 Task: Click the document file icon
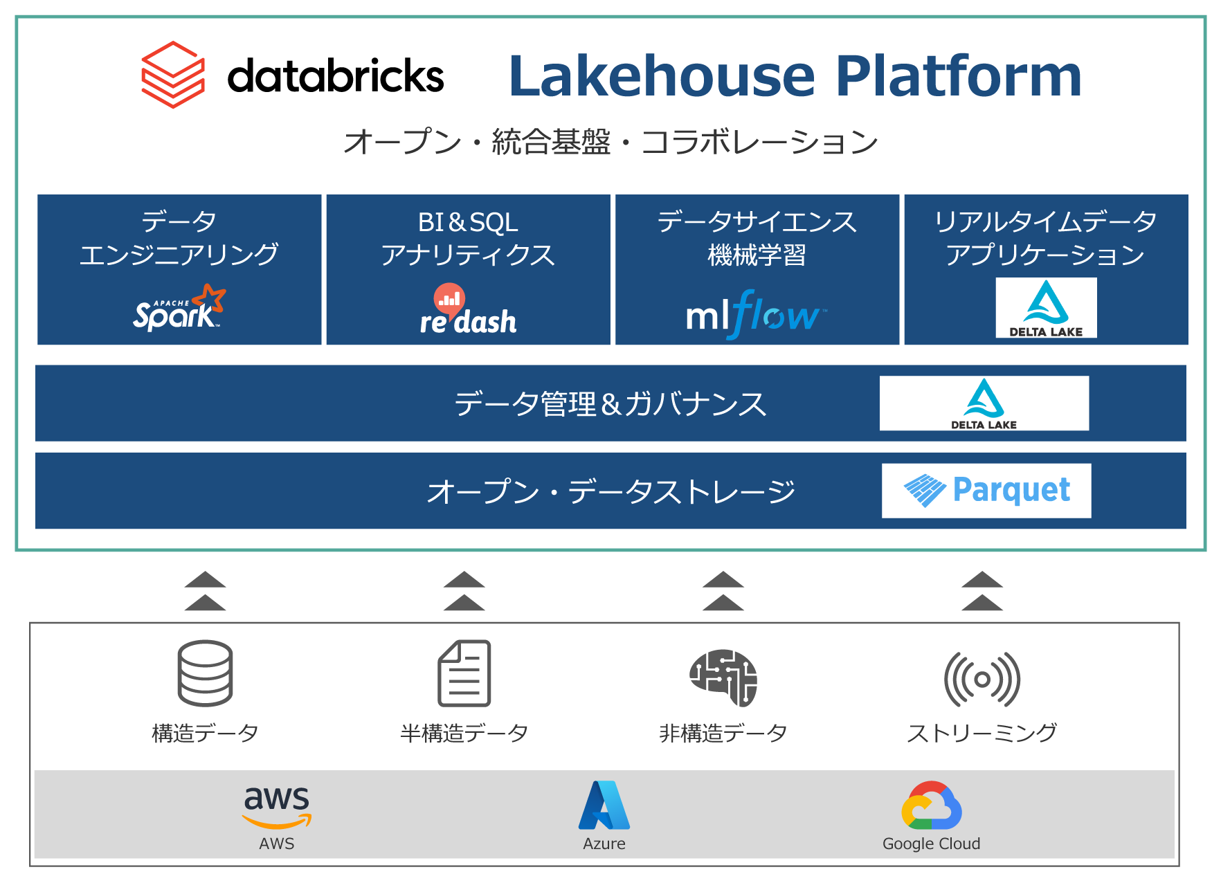tap(464, 673)
